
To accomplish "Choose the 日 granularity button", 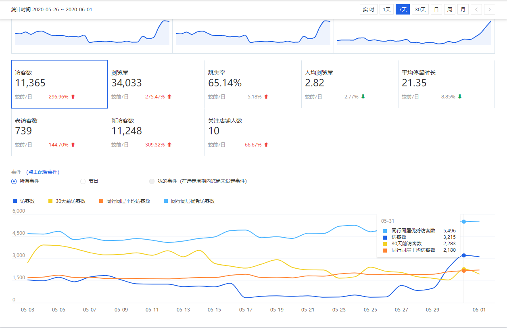I will click(436, 9).
